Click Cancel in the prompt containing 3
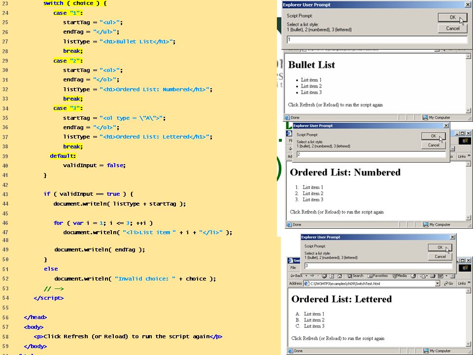 point(440,256)
